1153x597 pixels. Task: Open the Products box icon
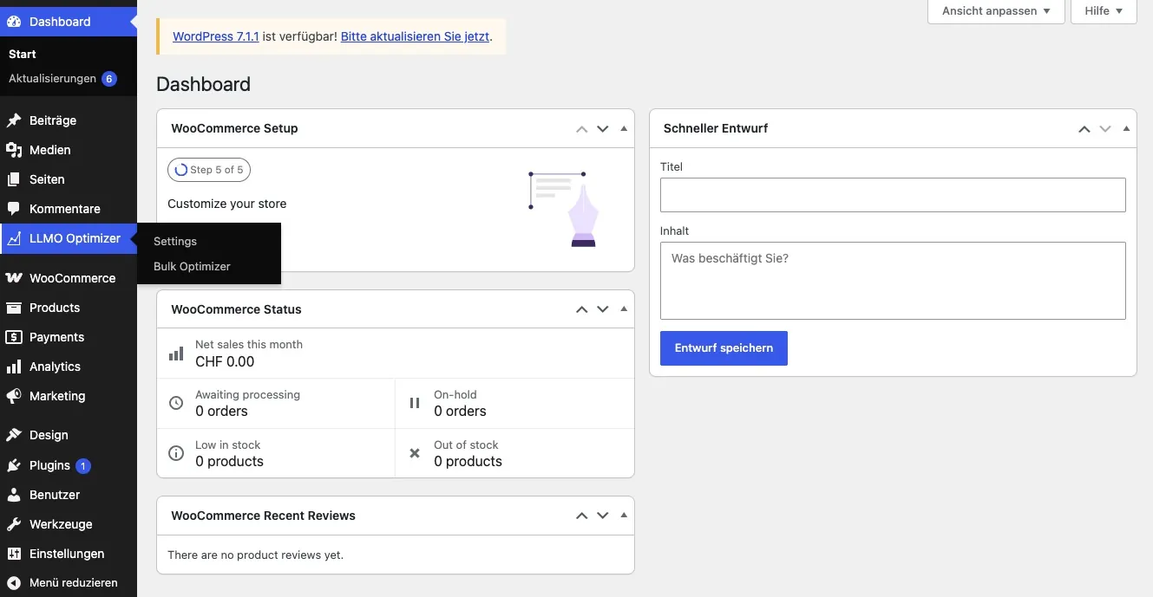pyautogui.click(x=14, y=308)
